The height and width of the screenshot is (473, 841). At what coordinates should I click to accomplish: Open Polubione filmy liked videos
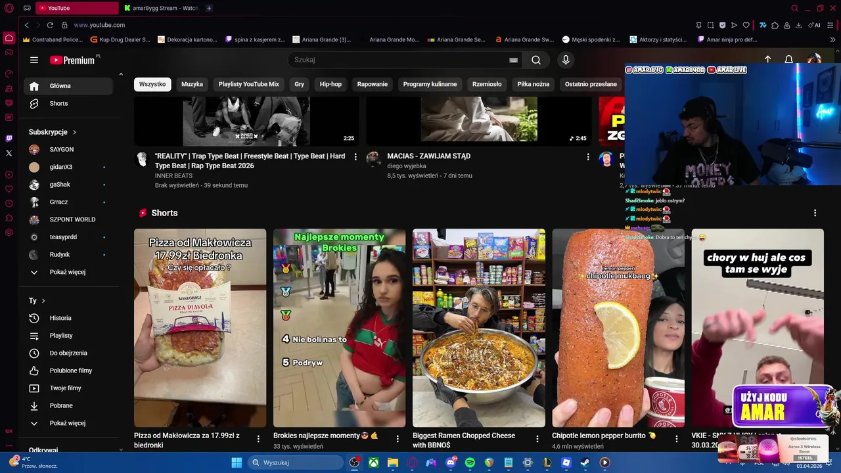pyautogui.click(x=68, y=371)
